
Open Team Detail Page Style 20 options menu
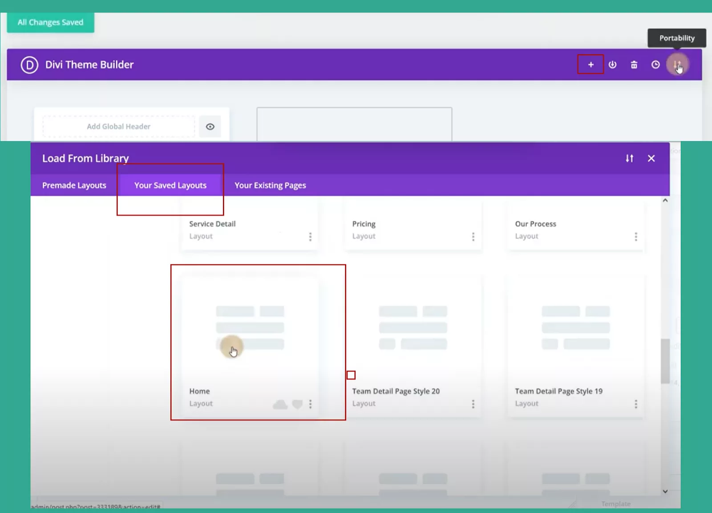click(x=473, y=404)
